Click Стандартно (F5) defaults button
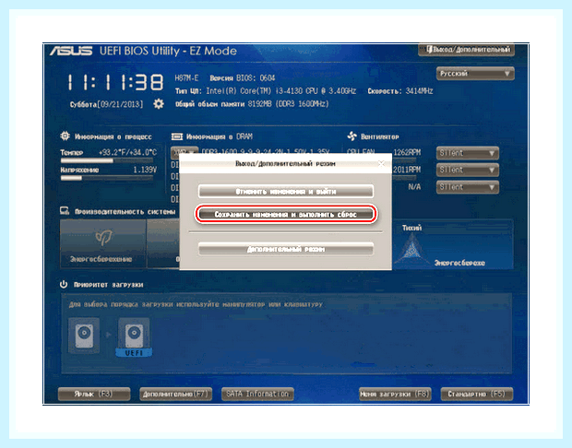 (x=477, y=394)
